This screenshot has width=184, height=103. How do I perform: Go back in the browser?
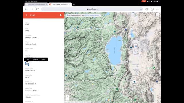pyautogui.click(x=26, y=9)
